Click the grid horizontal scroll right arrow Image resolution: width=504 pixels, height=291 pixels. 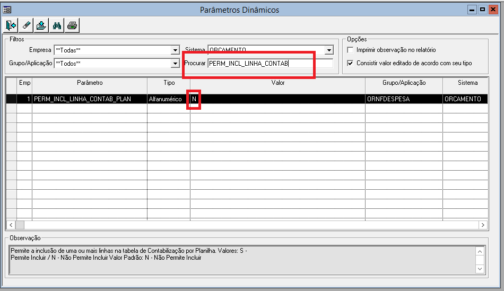(x=483, y=225)
